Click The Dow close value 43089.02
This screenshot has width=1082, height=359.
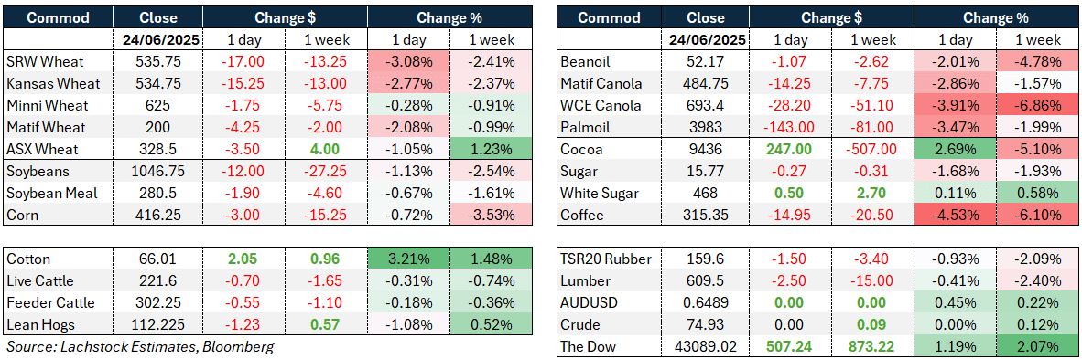pos(707,346)
